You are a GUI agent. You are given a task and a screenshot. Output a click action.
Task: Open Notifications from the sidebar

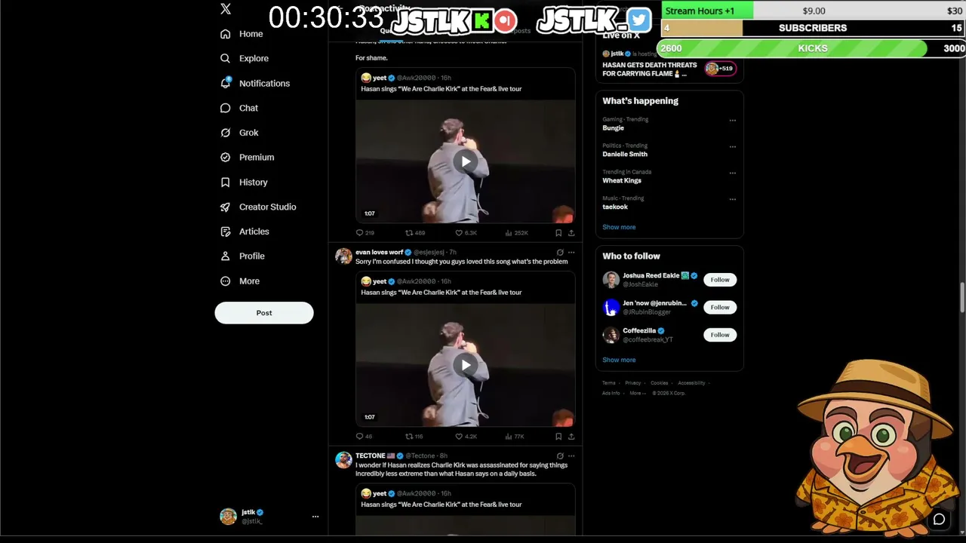coord(254,83)
